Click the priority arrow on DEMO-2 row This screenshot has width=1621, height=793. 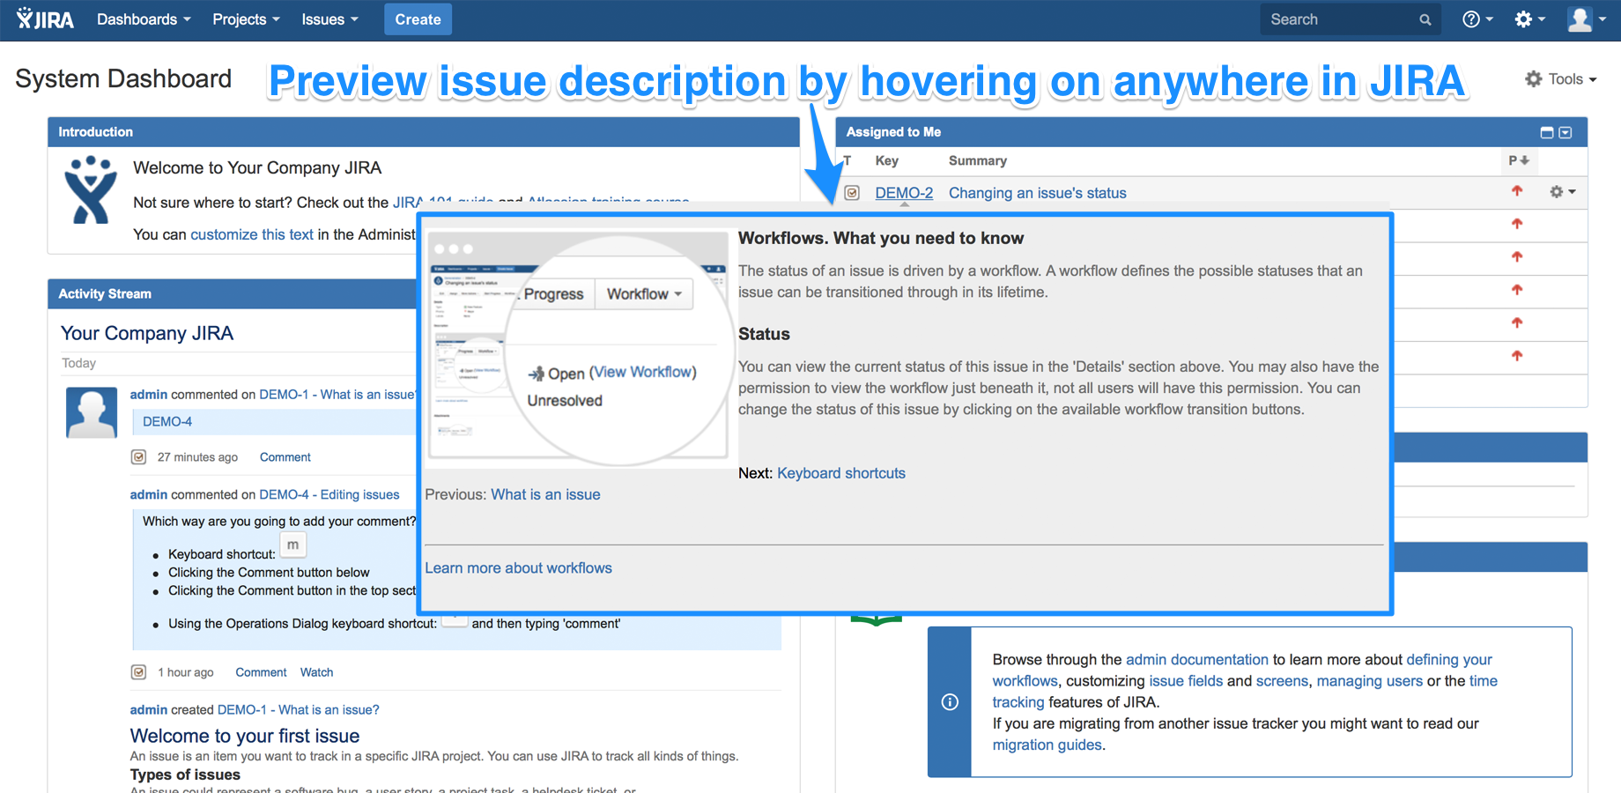click(1517, 190)
